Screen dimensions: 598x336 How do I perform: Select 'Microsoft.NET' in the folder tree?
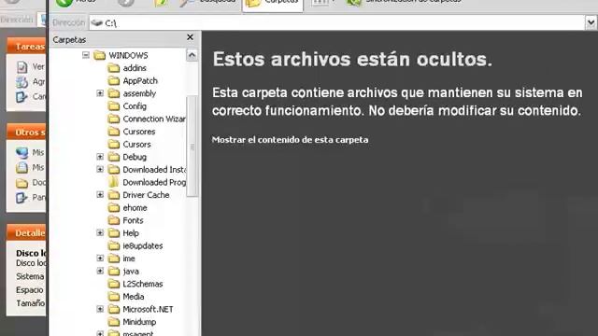point(148,309)
